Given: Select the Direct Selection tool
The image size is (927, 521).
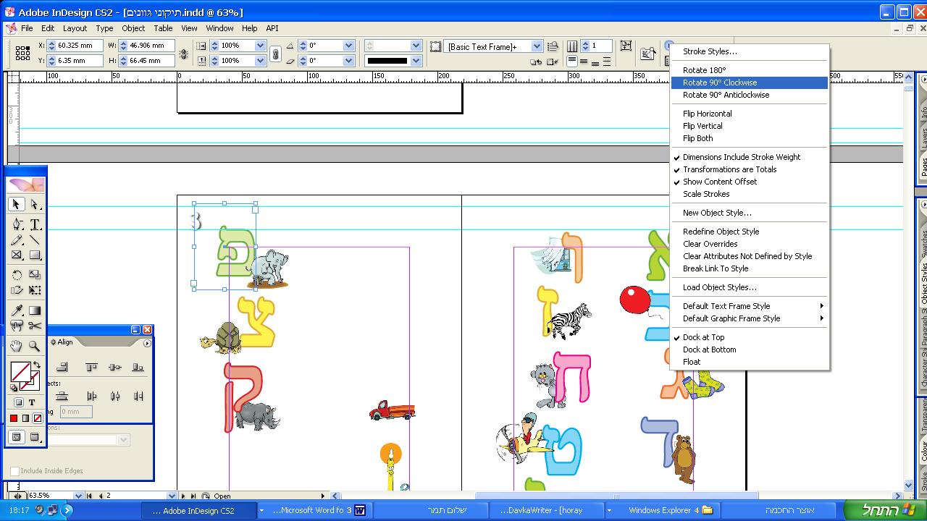Looking at the screenshot, I should point(35,205).
